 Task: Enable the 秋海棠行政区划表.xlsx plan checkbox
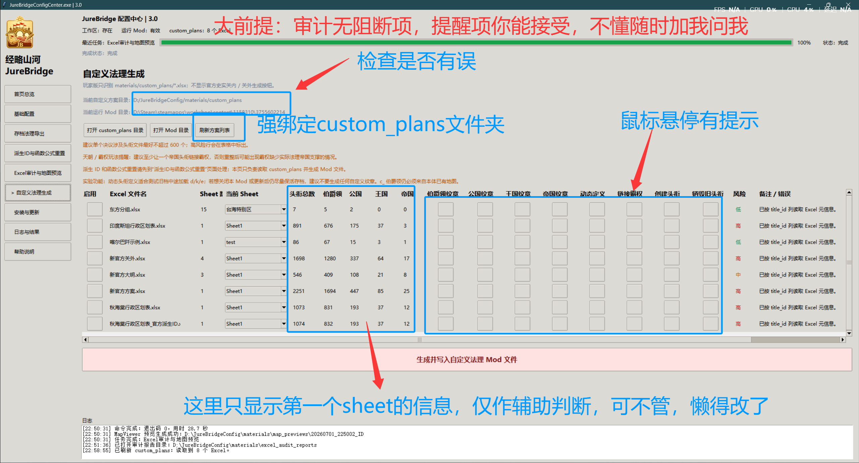tap(95, 307)
